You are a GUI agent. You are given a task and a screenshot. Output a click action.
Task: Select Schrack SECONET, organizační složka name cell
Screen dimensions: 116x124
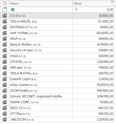tap(41, 96)
